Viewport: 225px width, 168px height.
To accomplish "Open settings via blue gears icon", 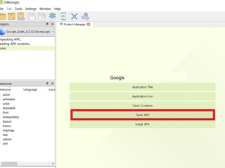I will tap(85, 16).
